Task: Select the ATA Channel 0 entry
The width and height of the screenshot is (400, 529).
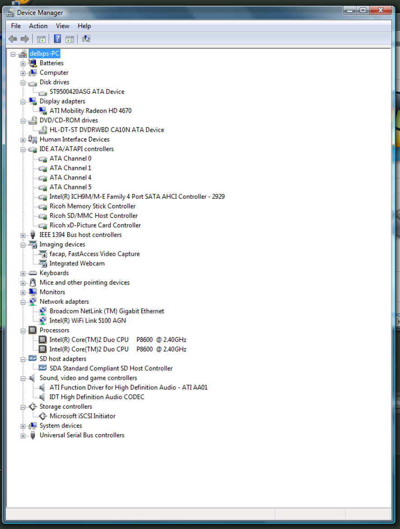Action: (x=70, y=159)
